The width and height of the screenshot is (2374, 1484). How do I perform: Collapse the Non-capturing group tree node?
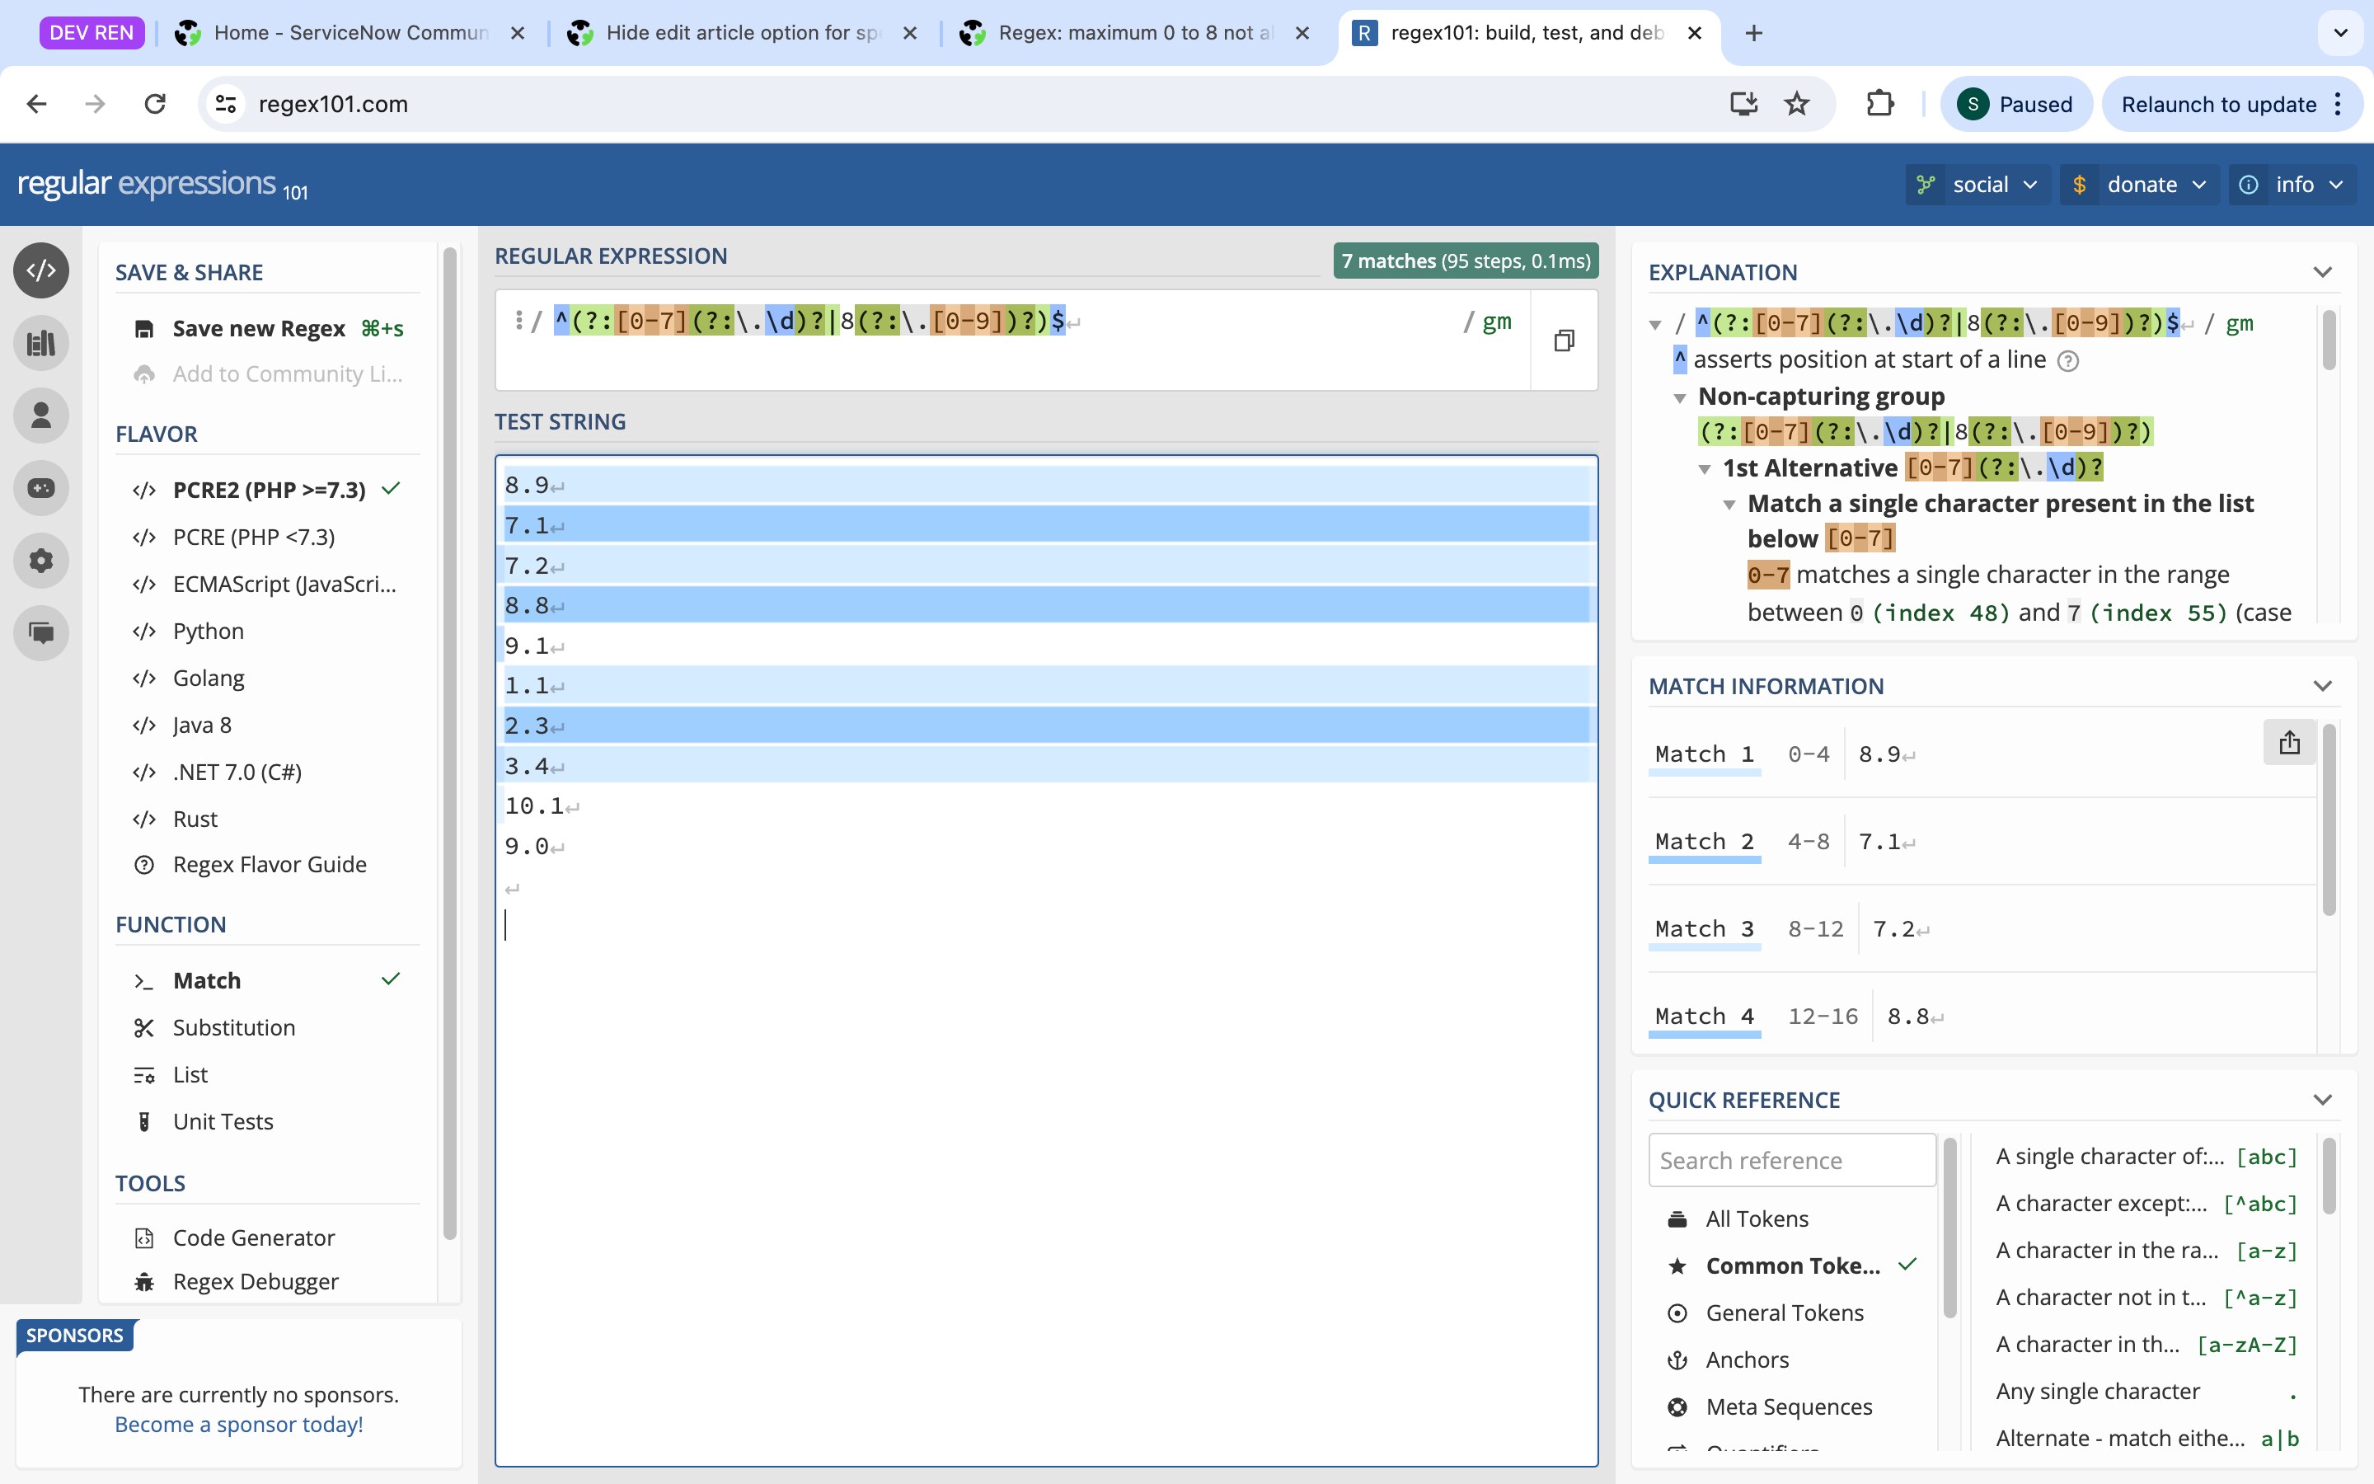point(1679,397)
